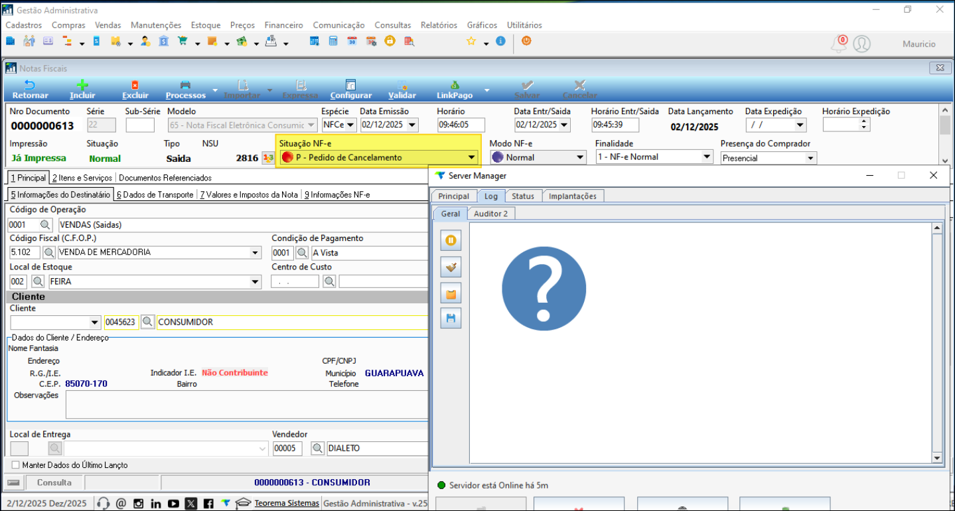Click the orange power icon in the toolbar
Image resolution: width=955 pixels, height=511 pixels.
(526, 41)
